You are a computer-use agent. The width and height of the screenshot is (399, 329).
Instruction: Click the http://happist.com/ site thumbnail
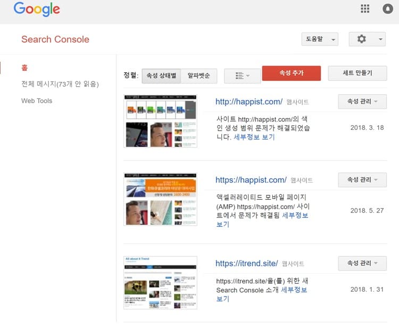coord(160,121)
